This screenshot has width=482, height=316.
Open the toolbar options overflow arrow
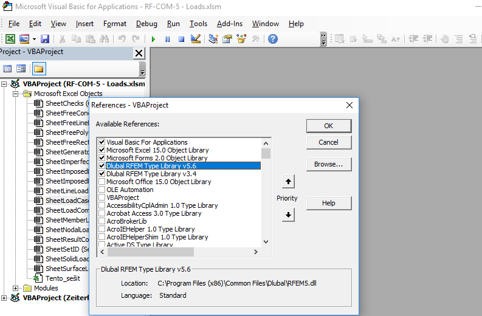[x=323, y=39]
